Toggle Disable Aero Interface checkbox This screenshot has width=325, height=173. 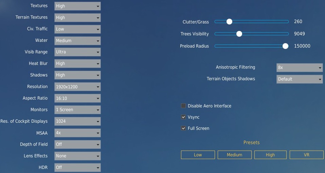183,106
